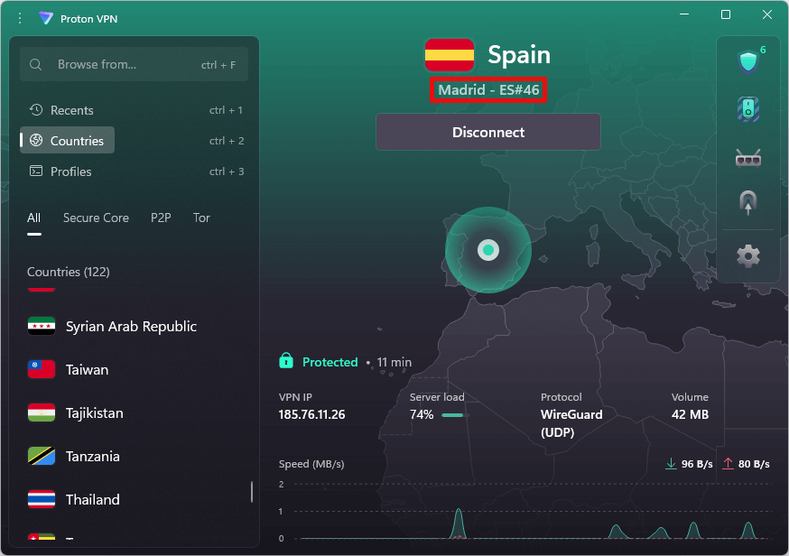Click the Profiles window icon
This screenshot has width=789, height=556.
point(36,171)
